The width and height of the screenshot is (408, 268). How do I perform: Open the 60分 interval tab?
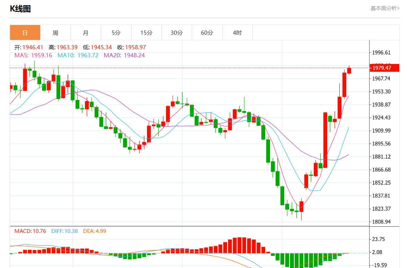point(207,33)
